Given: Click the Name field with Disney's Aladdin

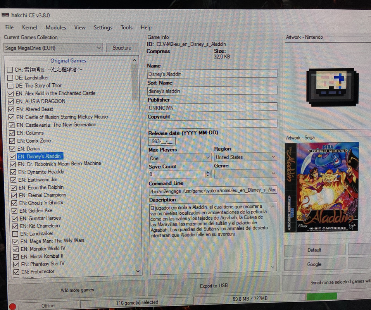Looking at the screenshot, I should click(212, 74).
